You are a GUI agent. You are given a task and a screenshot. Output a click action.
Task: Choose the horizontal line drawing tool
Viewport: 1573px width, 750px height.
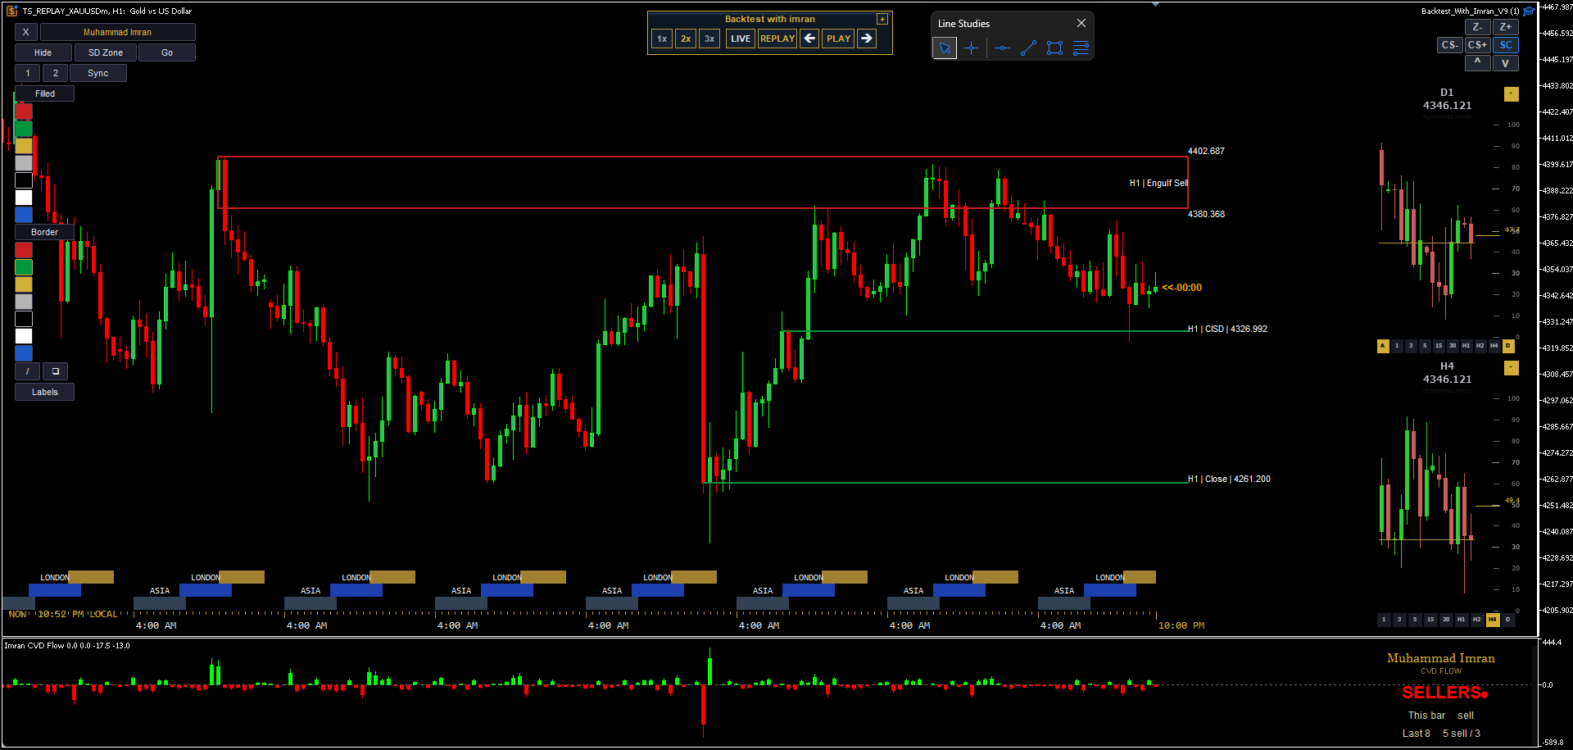[1002, 48]
